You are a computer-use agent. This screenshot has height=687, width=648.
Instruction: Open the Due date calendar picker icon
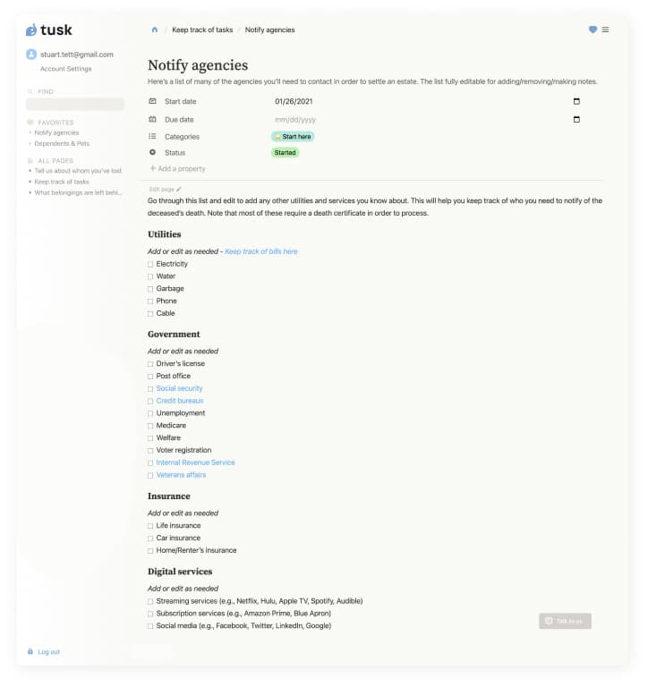pos(576,119)
